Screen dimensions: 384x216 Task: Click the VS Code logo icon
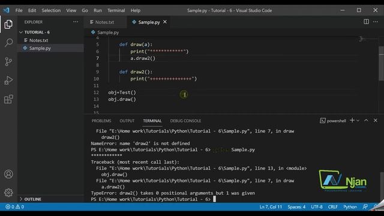point(7,10)
